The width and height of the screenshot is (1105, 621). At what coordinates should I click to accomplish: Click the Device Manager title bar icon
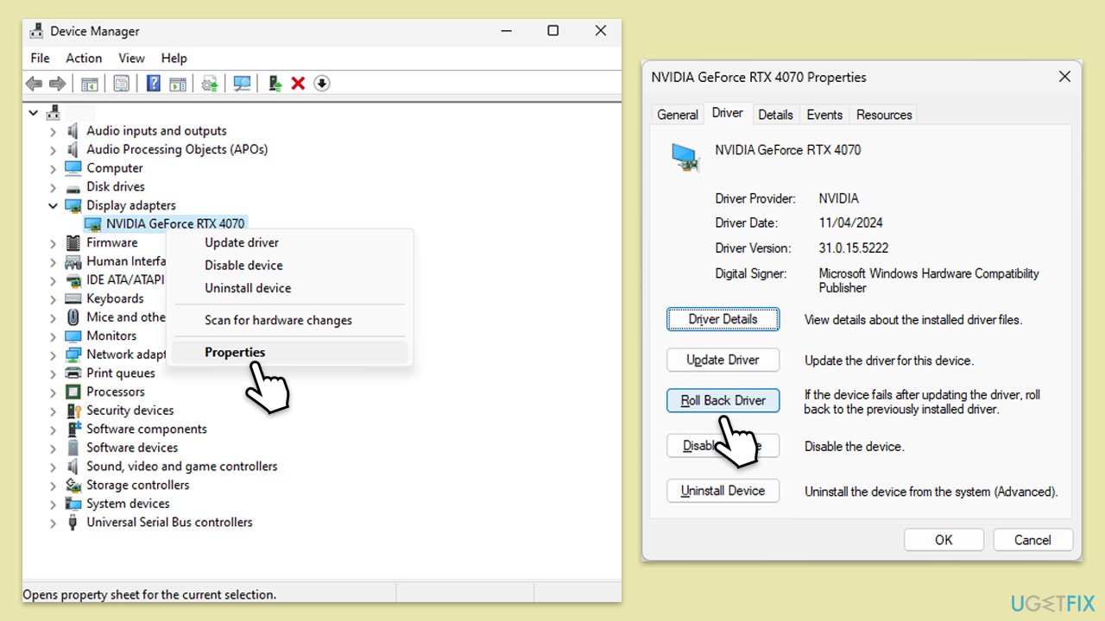37,31
